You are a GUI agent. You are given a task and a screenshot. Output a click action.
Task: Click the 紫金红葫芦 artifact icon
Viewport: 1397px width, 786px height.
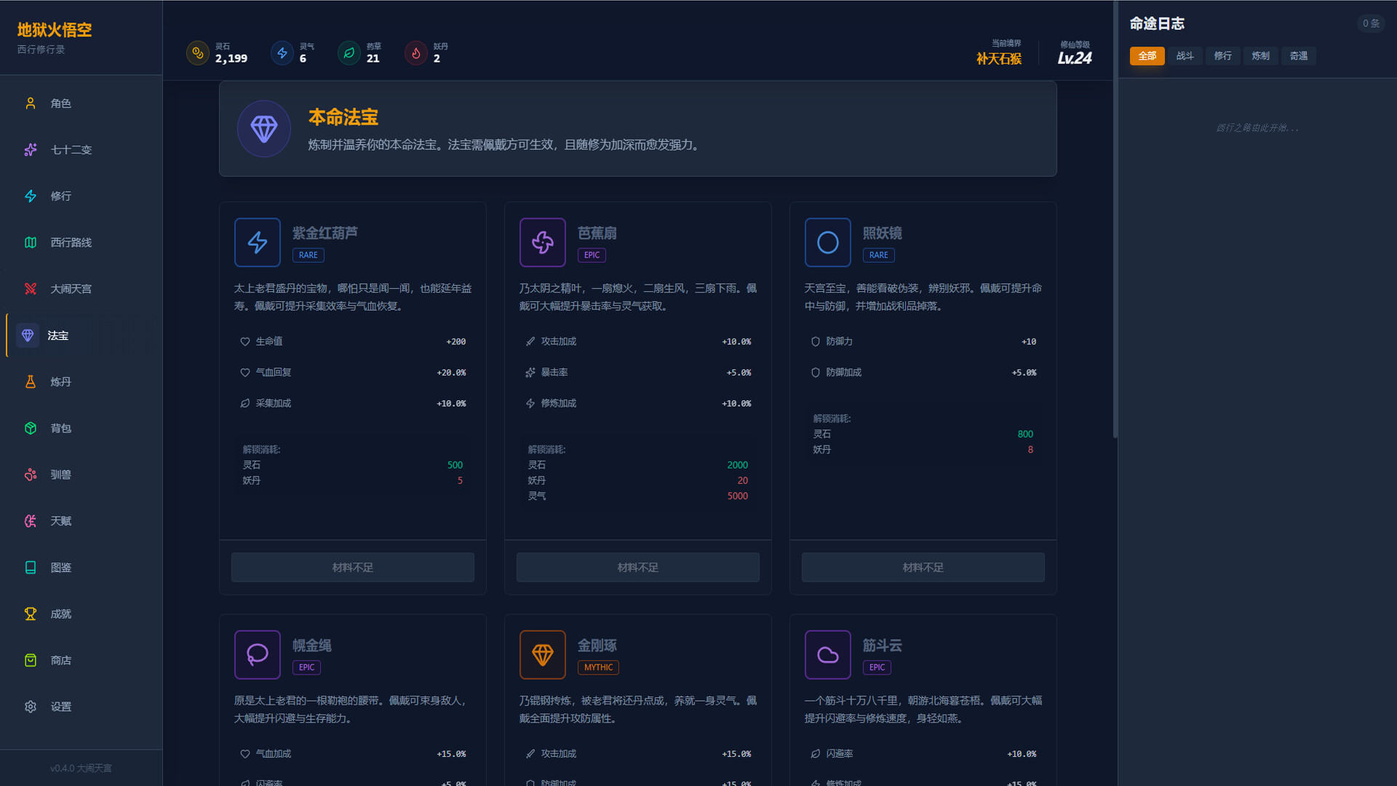point(257,242)
